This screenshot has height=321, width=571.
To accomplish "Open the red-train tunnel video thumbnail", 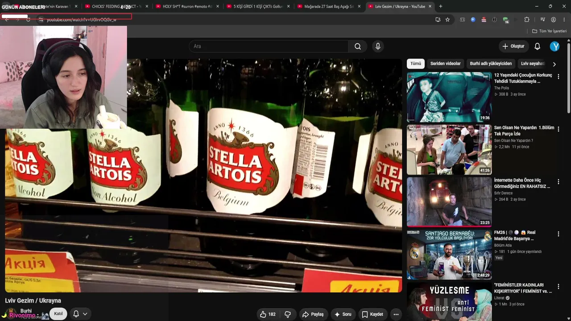I will point(449,202).
